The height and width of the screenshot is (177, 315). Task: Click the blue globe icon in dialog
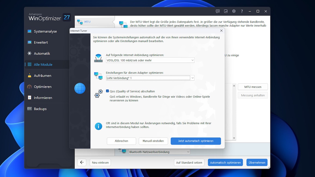(80, 88)
